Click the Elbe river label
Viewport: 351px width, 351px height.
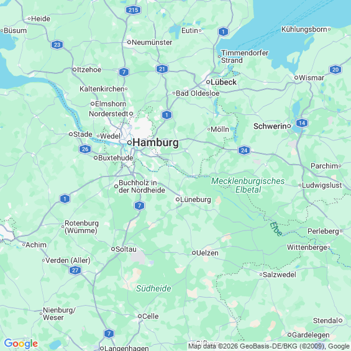click(x=276, y=229)
